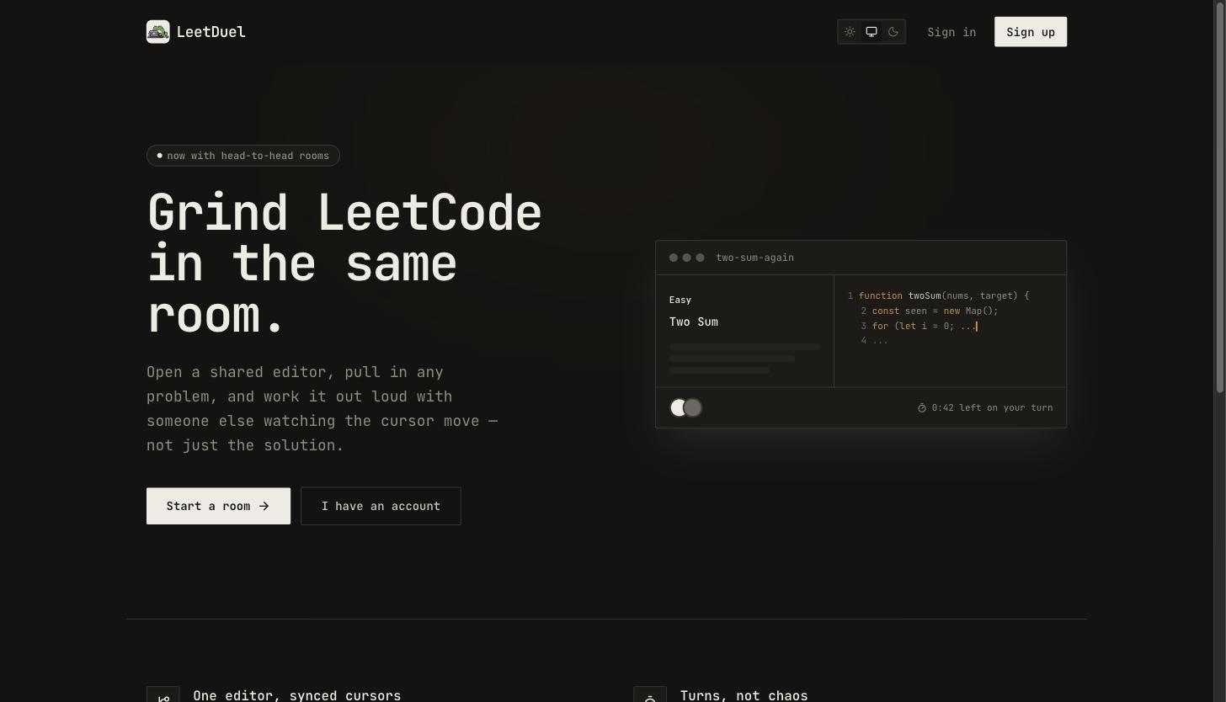Screen dimensions: 1226x702
Task: Click I have an account button
Action: [381, 506]
